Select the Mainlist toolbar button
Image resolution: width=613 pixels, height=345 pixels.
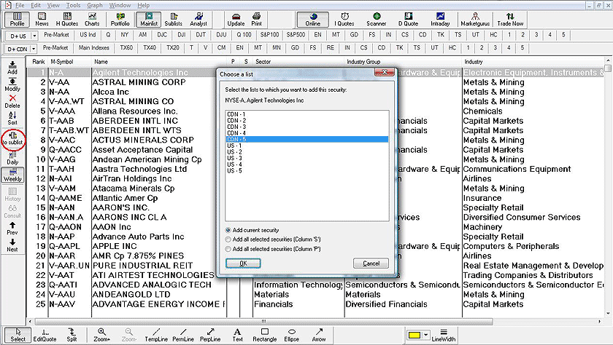(149, 19)
